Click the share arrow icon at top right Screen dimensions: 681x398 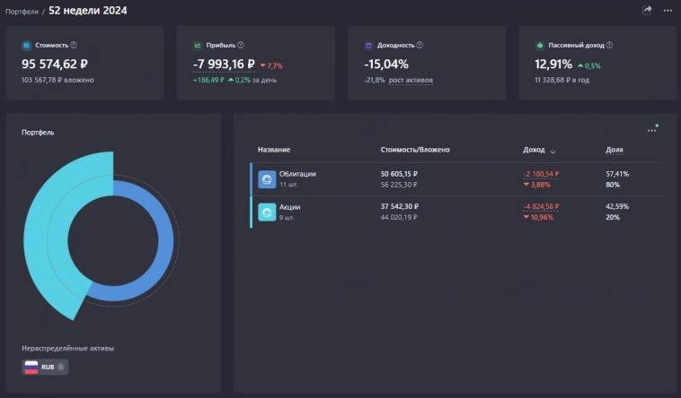pos(647,10)
